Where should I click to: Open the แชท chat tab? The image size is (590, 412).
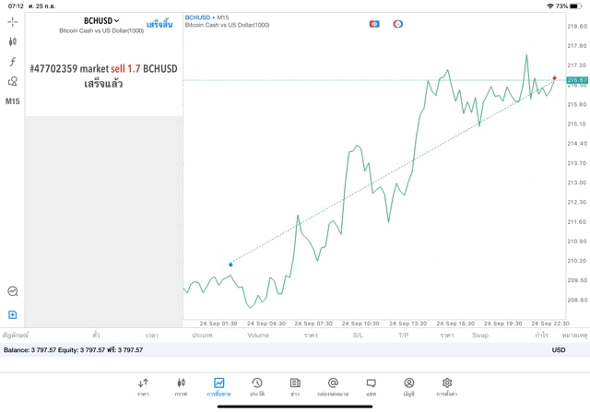click(371, 387)
